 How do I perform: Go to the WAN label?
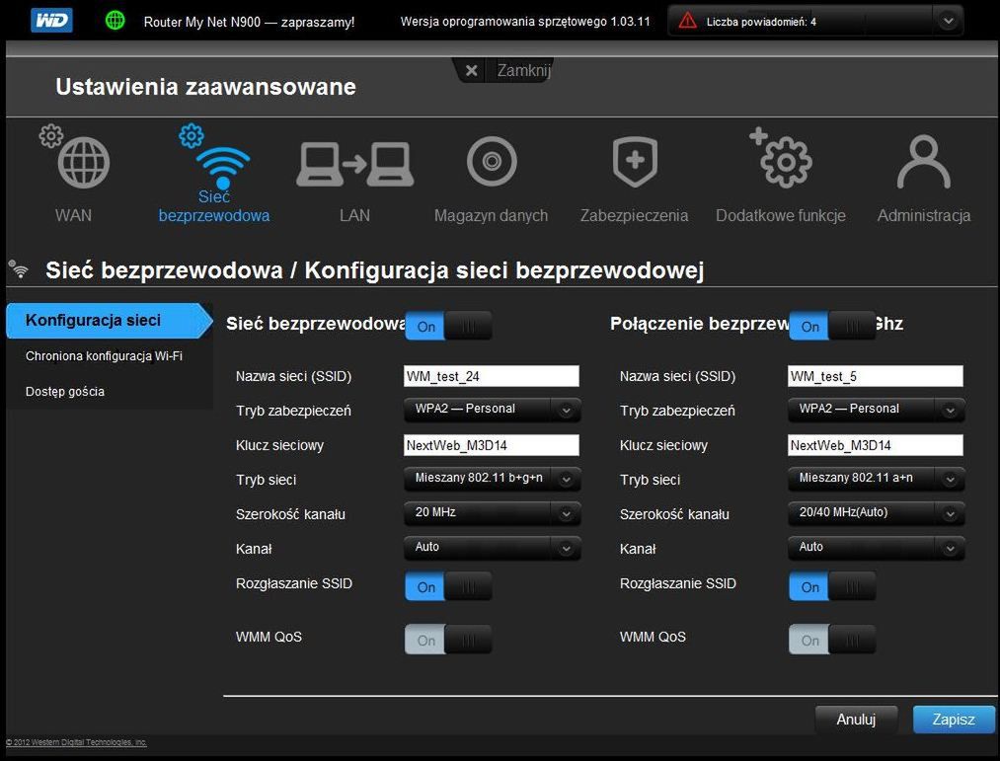pyautogui.click(x=73, y=215)
